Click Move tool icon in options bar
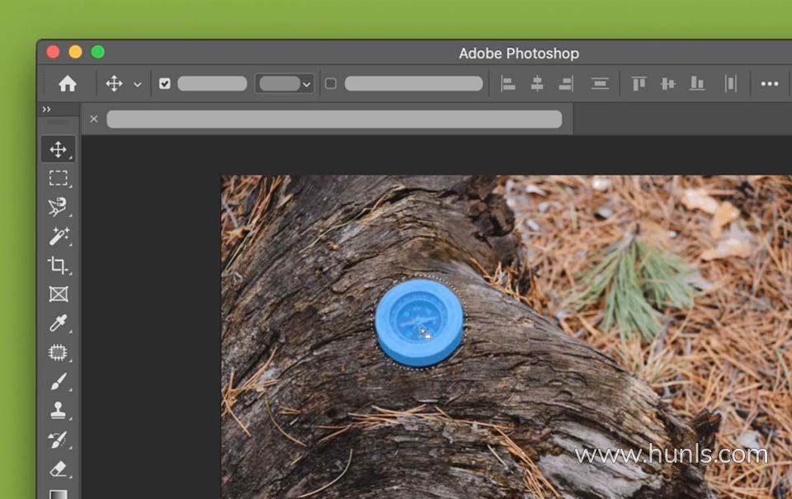The height and width of the screenshot is (499, 792). click(114, 83)
